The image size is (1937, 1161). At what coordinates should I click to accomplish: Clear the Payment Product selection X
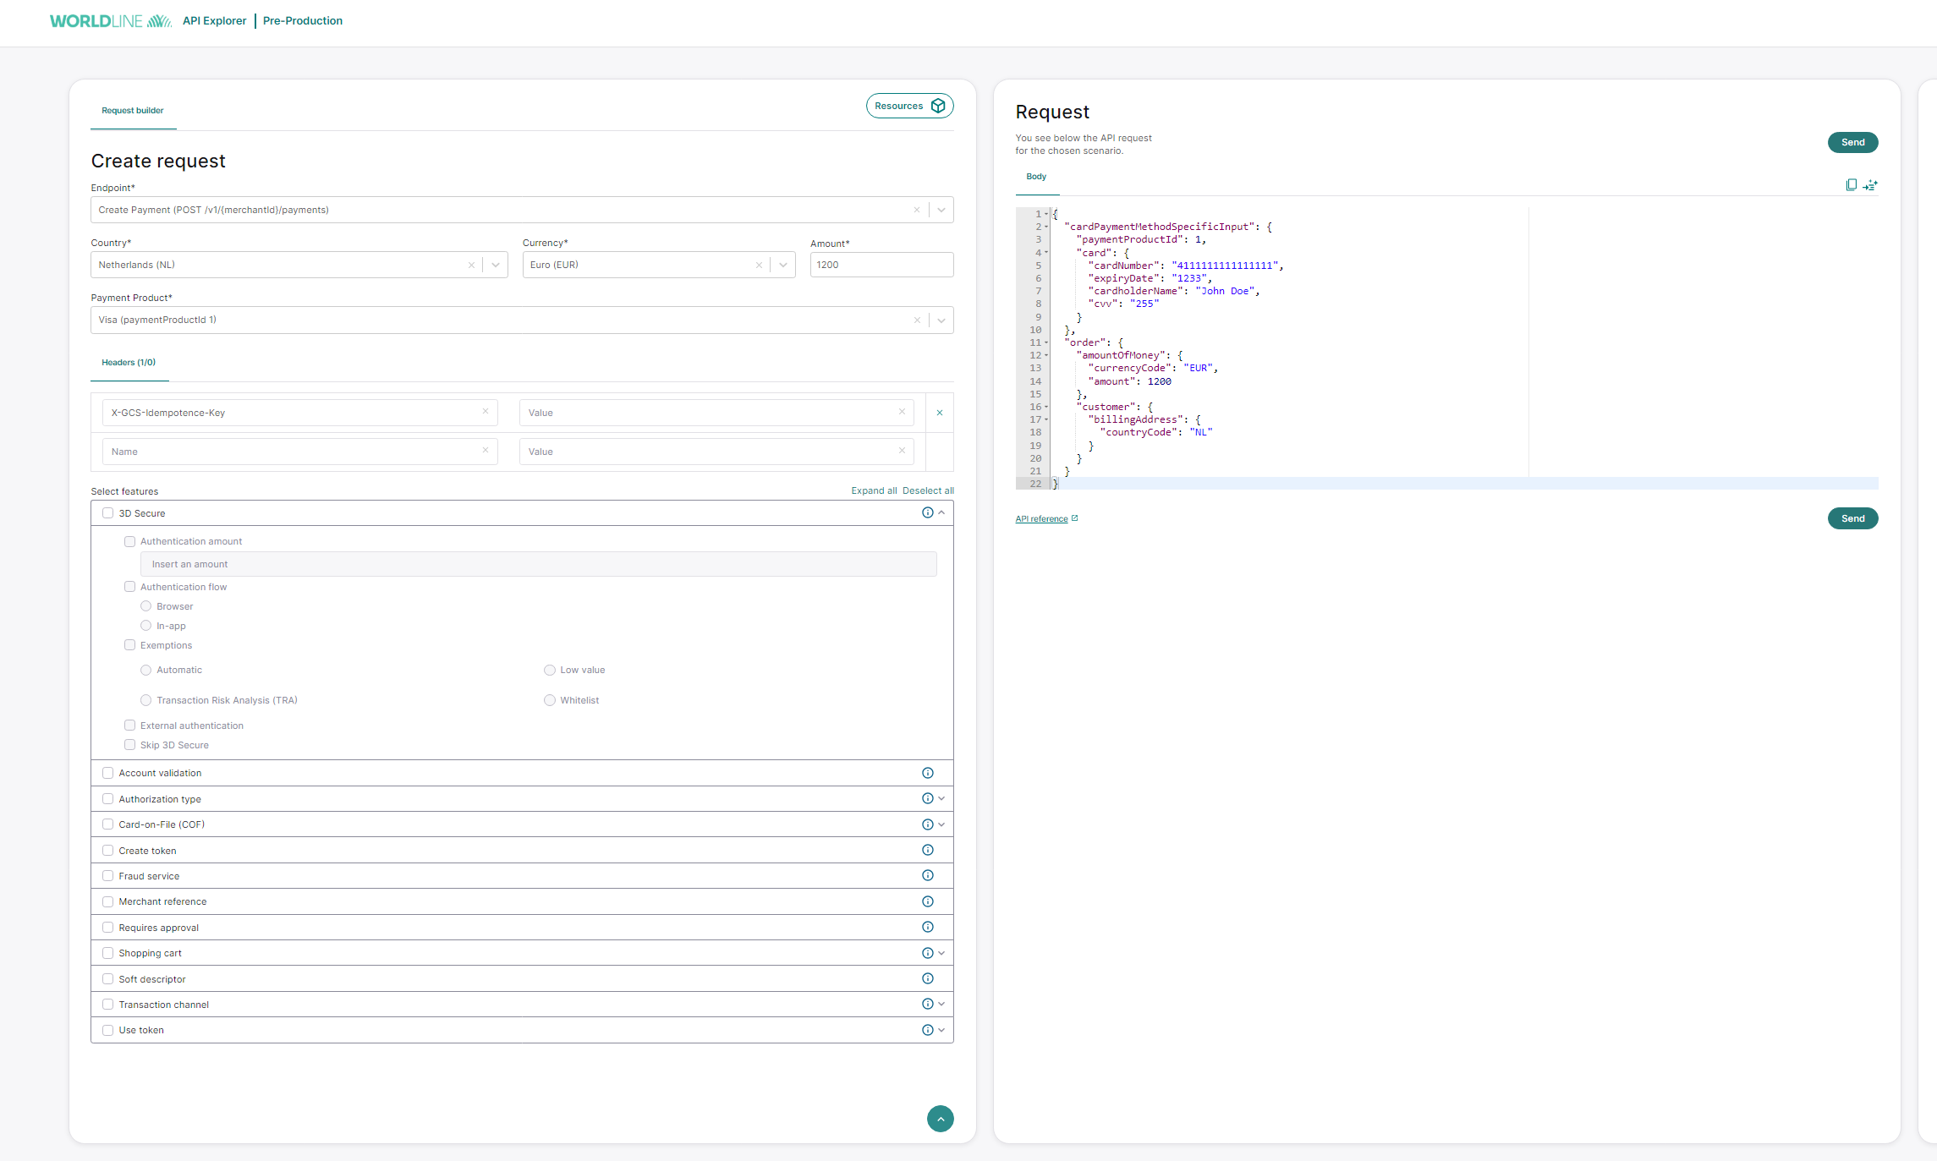[917, 320]
